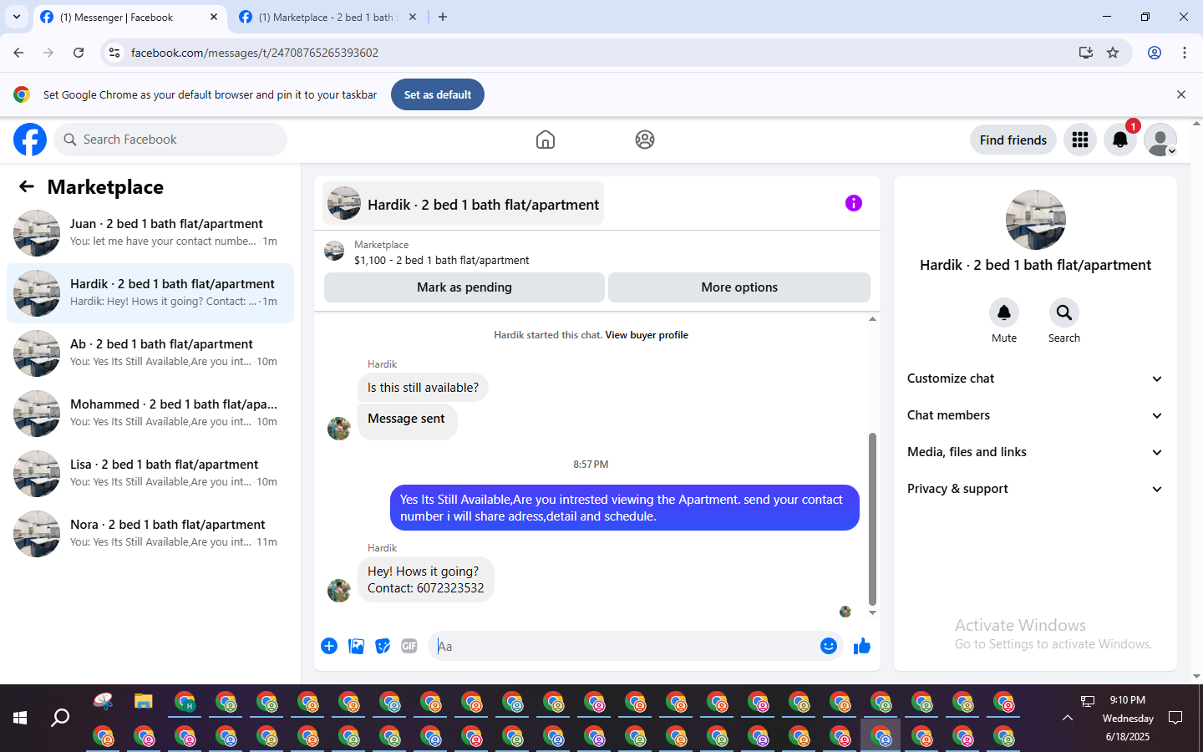The width and height of the screenshot is (1203, 752).
Task: Choose a GIF icon in composer
Action: point(409,646)
